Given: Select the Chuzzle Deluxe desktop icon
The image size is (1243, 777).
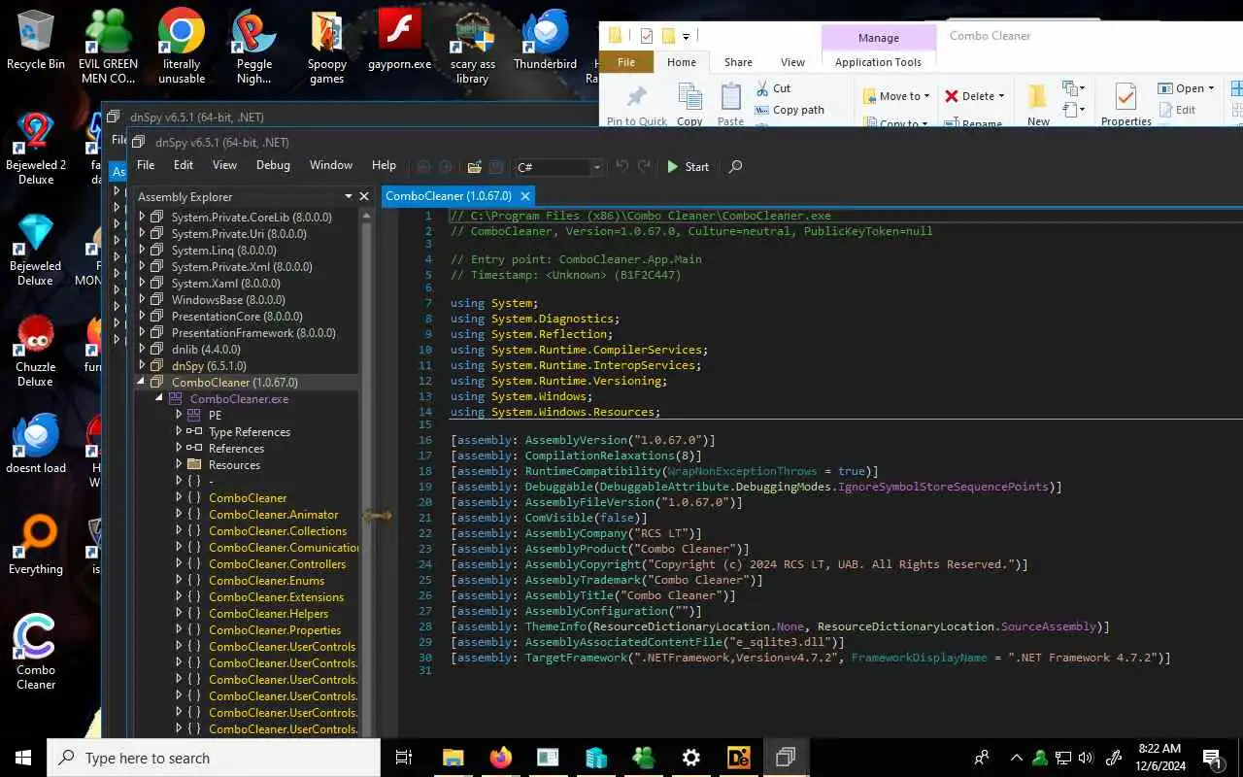Looking at the screenshot, I should [x=36, y=350].
